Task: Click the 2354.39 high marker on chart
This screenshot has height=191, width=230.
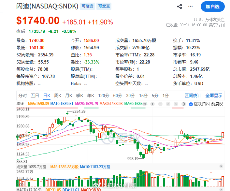Action: click(79, 111)
